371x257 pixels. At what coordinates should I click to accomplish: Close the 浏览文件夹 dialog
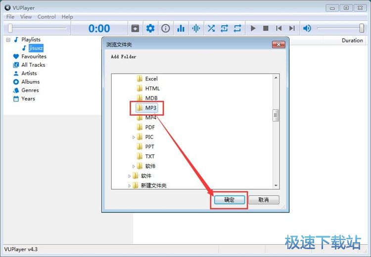[278, 44]
